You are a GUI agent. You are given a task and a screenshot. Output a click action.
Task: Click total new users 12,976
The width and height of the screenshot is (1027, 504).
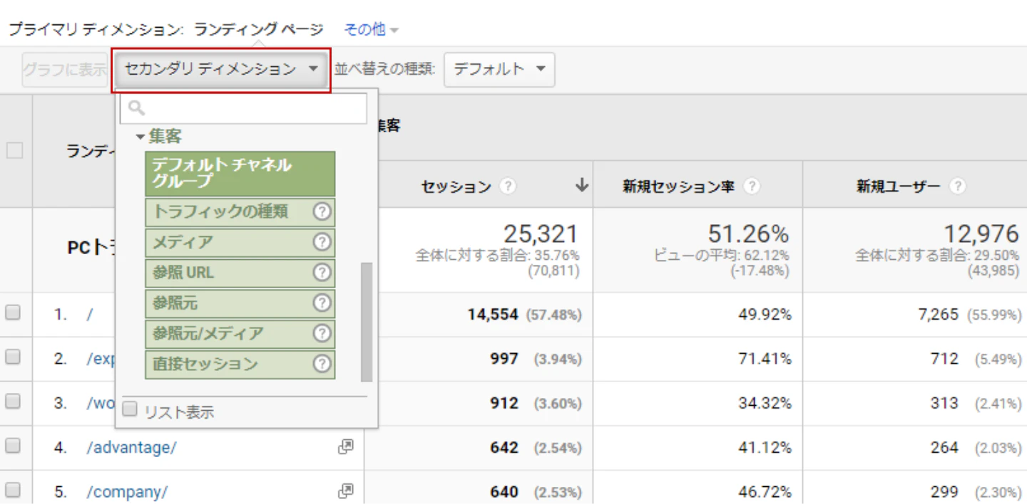point(981,233)
